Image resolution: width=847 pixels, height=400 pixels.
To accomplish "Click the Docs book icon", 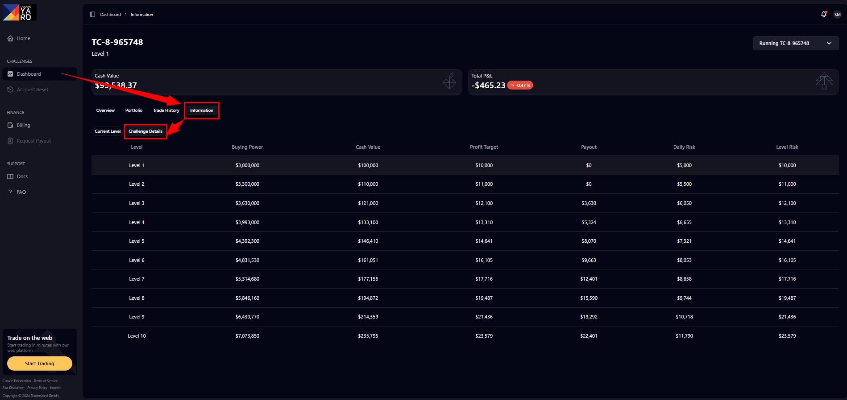I will click(x=10, y=176).
